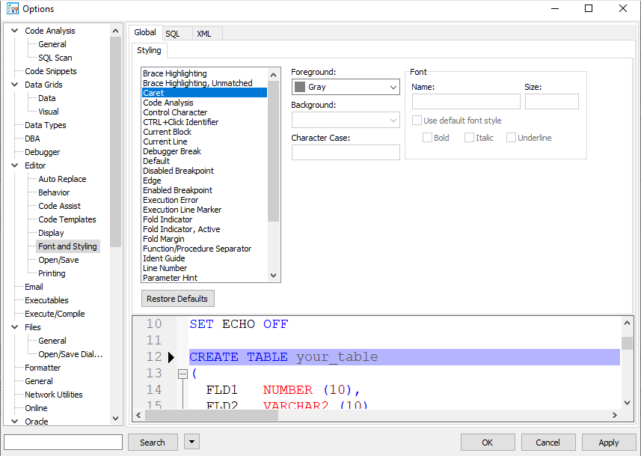Click the Font Name input field

click(466, 102)
